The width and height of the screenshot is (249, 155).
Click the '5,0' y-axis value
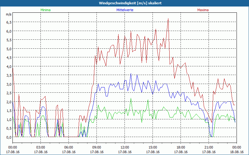(x=9, y=49)
